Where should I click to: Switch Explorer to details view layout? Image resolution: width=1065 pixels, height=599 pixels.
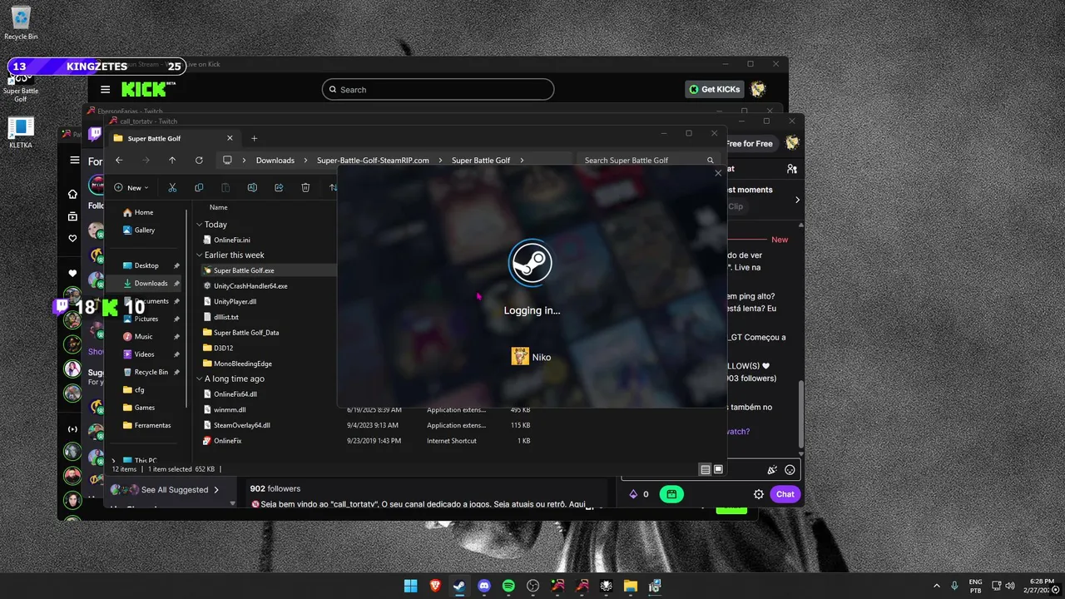[x=706, y=469]
